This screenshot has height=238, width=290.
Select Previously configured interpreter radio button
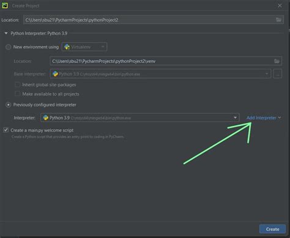tap(8, 105)
